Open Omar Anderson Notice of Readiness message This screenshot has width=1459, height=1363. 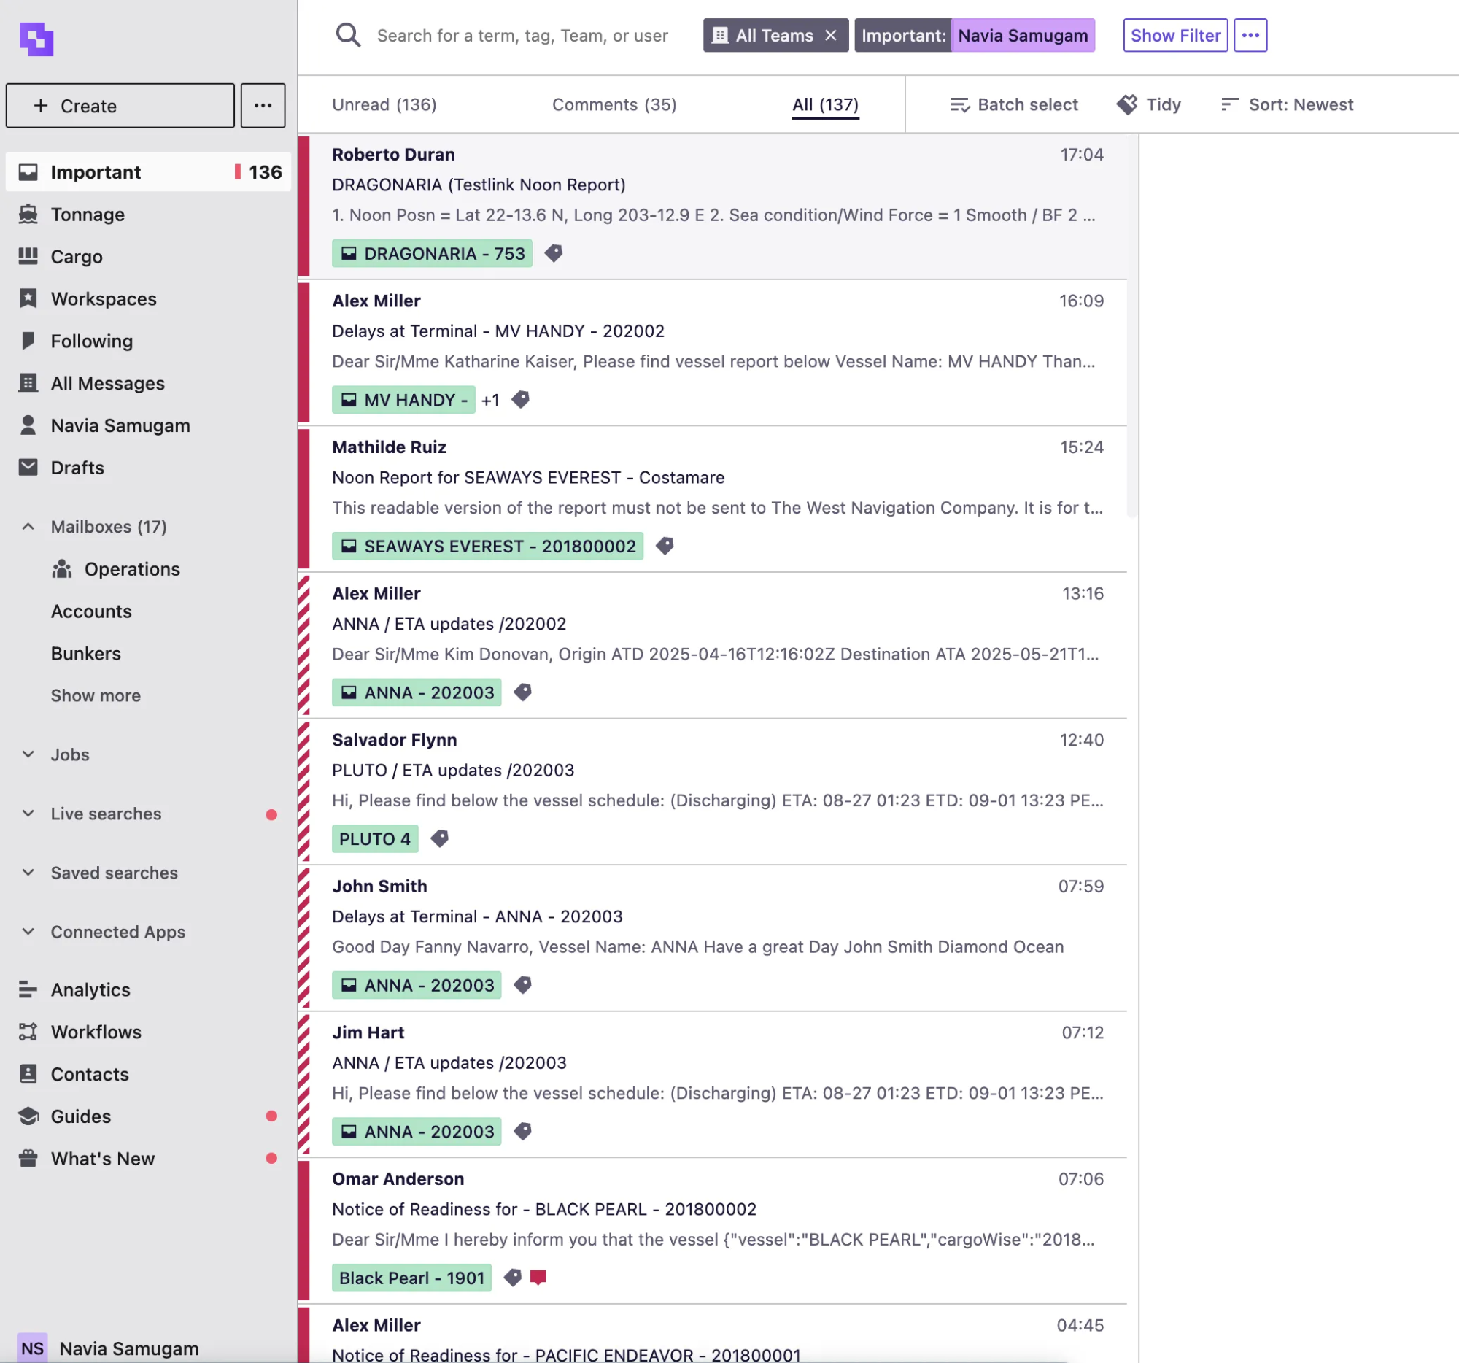712,1231
